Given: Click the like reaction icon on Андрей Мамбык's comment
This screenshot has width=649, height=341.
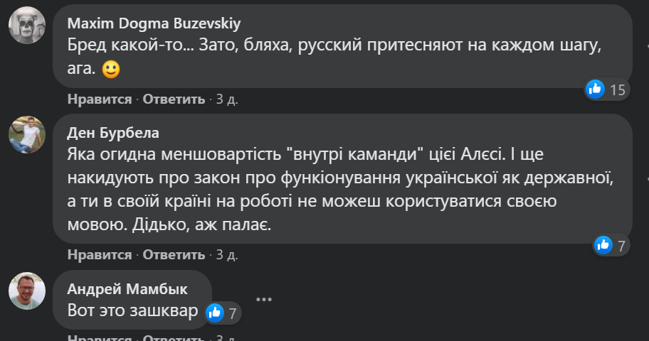Looking at the screenshot, I should [215, 312].
